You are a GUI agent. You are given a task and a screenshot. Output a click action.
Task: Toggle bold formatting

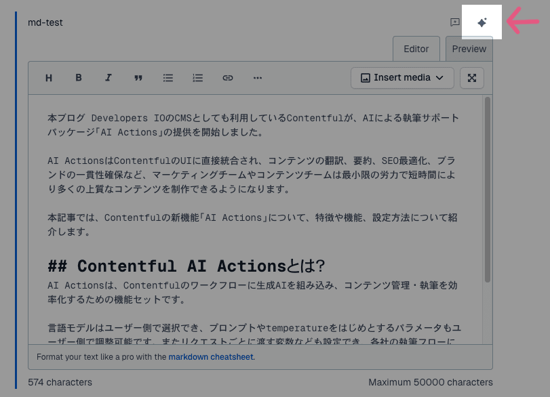tap(79, 78)
